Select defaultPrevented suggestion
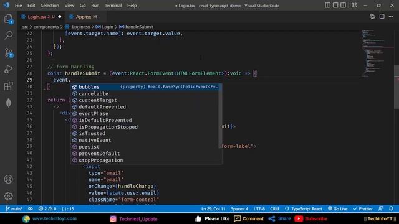 (x=145, y=107)
